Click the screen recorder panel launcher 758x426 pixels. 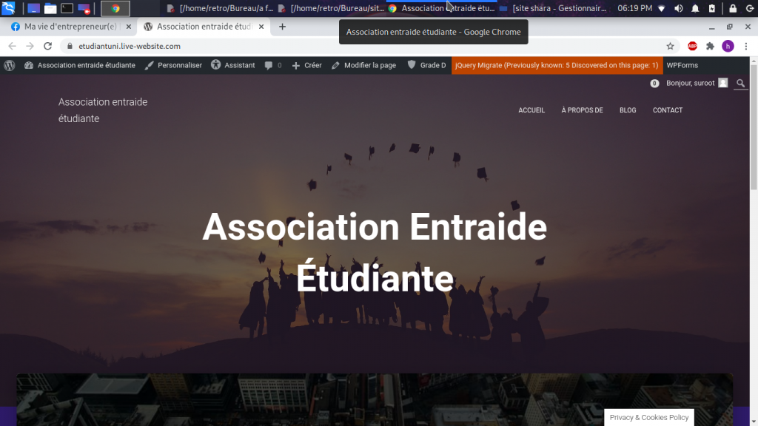pyautogui.click(x=84, y=8)
